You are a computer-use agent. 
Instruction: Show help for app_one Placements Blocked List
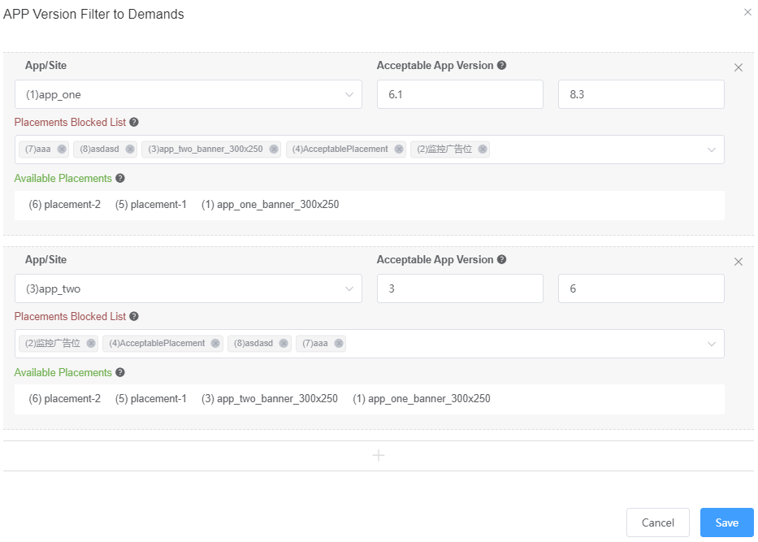coord(134,123)
